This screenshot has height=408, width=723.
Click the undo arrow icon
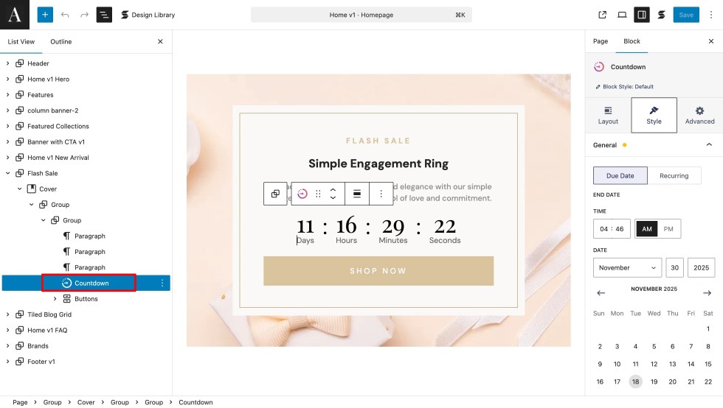65,15
